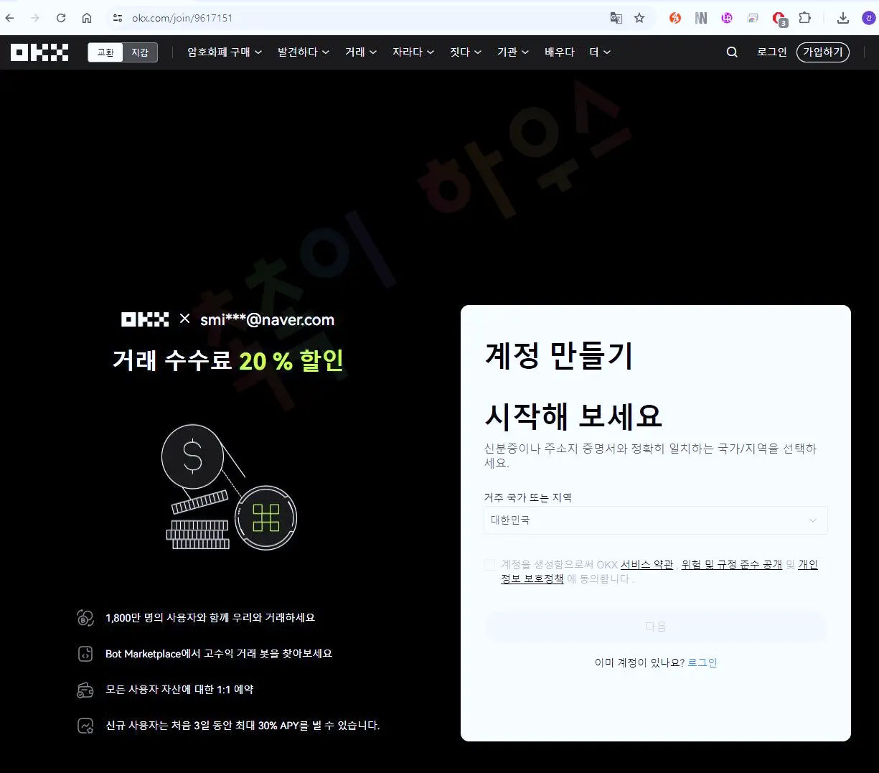Check the terms agreement checkbox
879x773 pixels.
(489, 565)
